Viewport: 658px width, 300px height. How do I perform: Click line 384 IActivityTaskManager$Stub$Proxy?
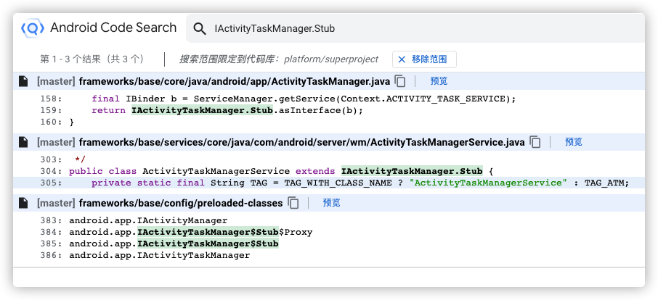tap(328, 232)
